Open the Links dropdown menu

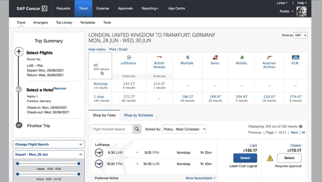pos(282,3)
